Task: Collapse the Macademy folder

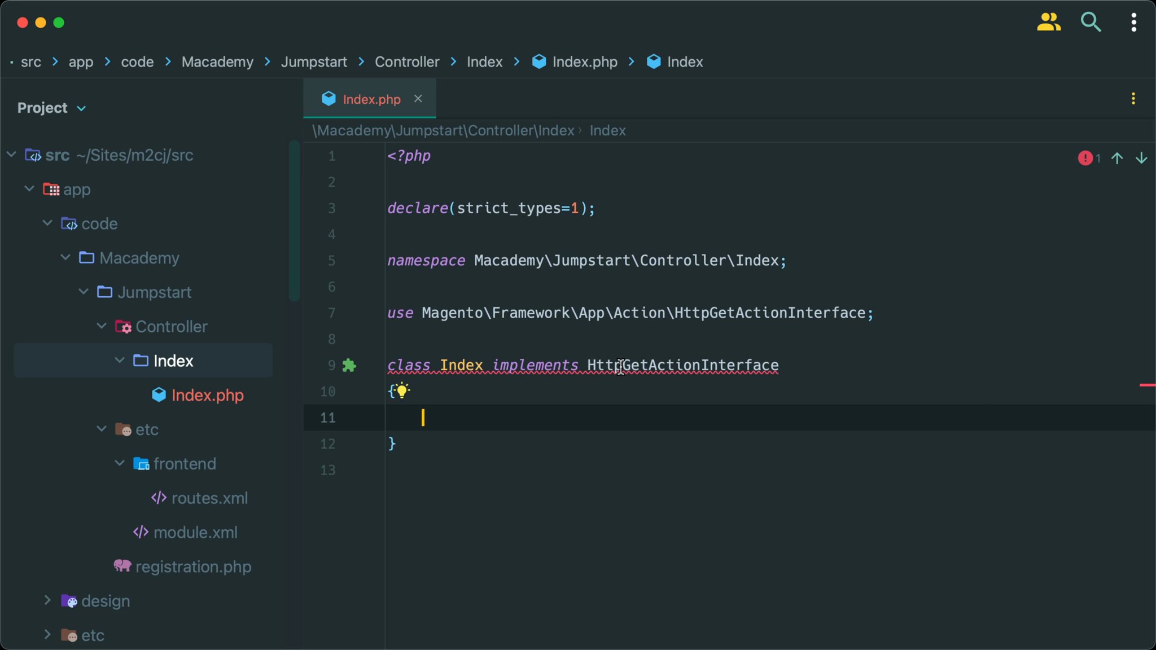Action: (64, 257)
